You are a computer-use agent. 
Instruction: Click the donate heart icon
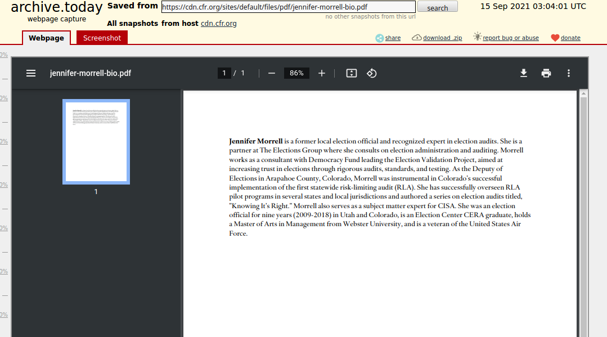(x=555, y=38)
